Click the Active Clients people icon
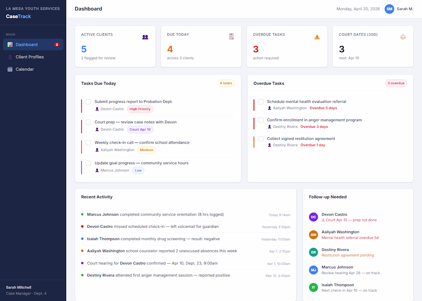This screenshot has width=422, height=301. coord(145,37)
